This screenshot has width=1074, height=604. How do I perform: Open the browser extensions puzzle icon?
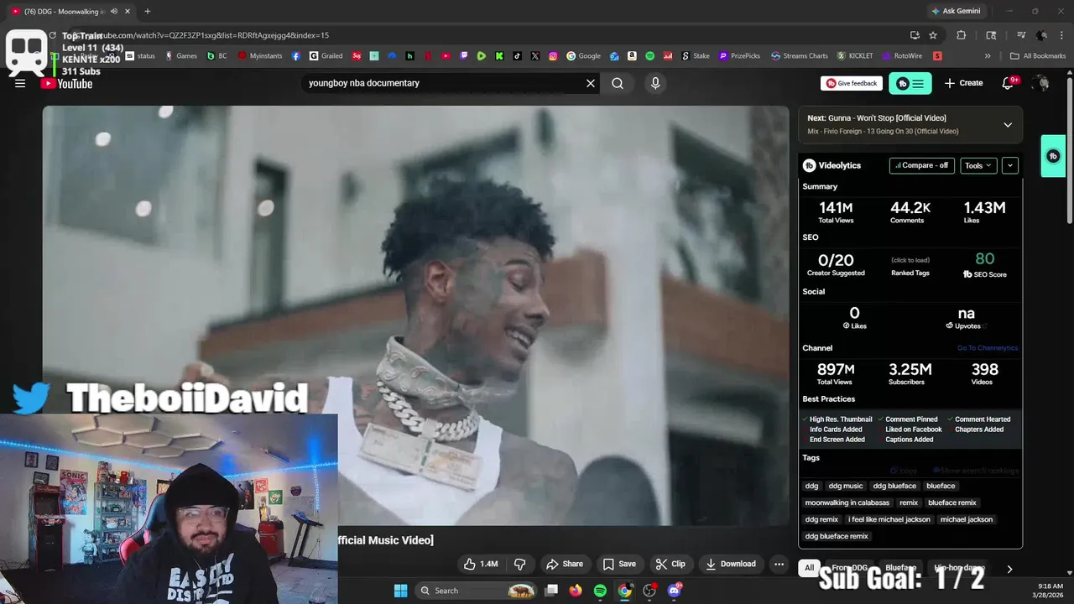click(962, 35)
